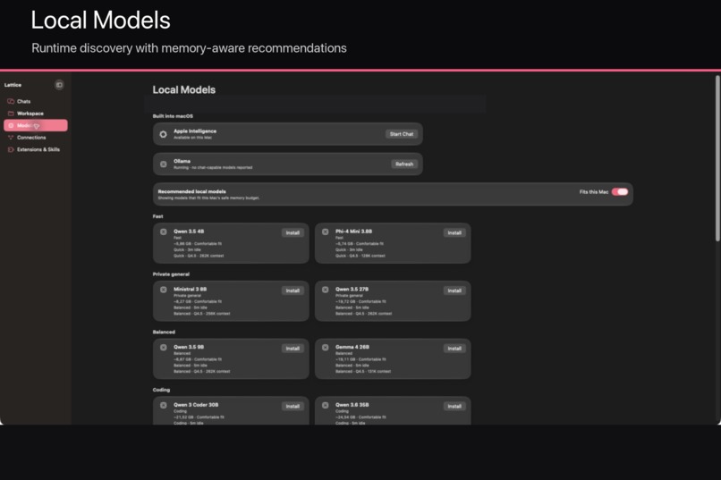Install Gemma 4 26B
Image resolution: width=721 pixels, height=480 pixels.
pyautogui.click(x=454, y=349)
